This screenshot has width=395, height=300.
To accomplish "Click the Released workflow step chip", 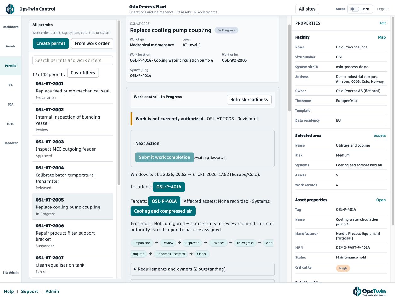I will (218, 243).
